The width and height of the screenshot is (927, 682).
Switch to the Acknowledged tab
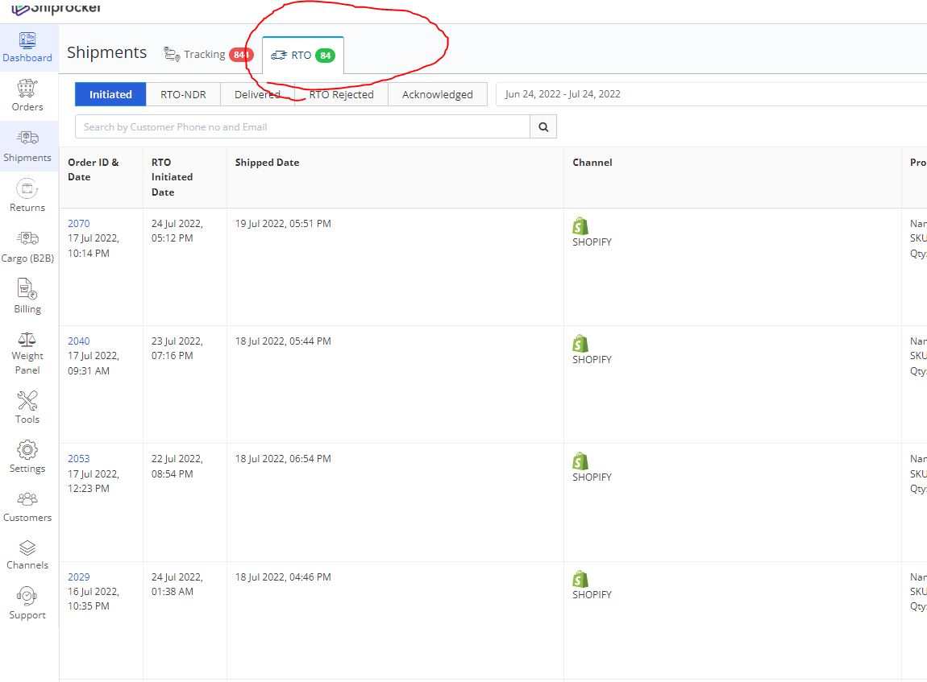click(x=438, y=94)
